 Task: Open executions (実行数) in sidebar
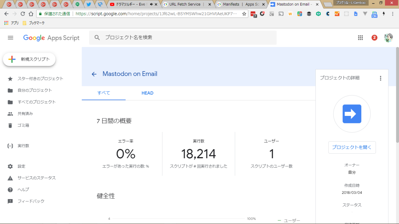pos(23,146)
